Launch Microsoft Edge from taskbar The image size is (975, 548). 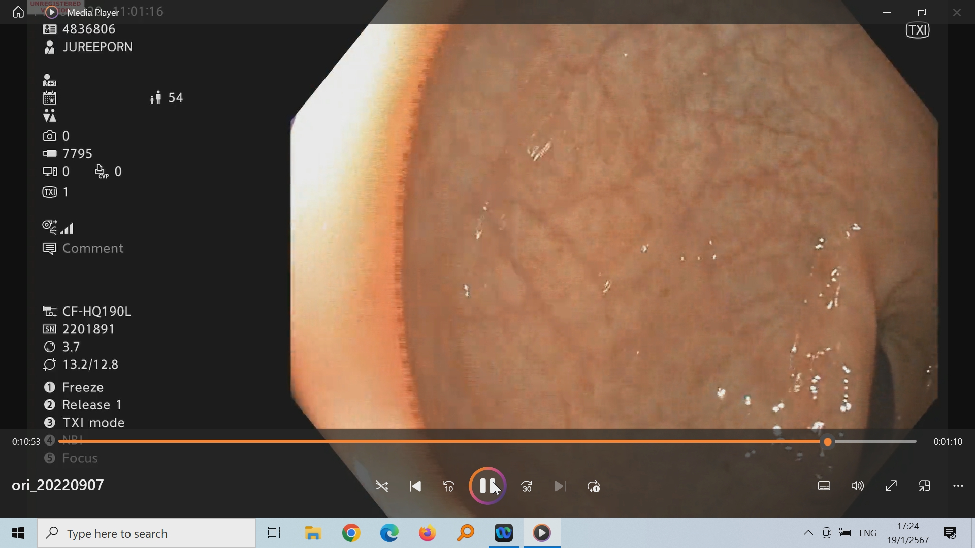[389, 533]
